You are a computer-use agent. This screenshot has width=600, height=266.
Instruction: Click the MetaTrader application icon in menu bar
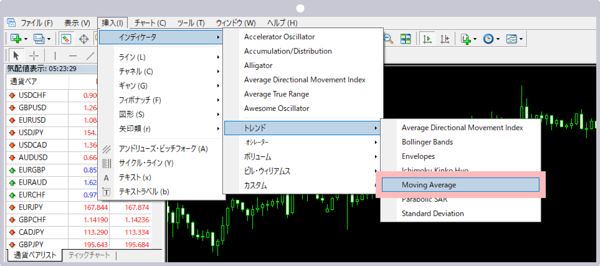[11, 22]
